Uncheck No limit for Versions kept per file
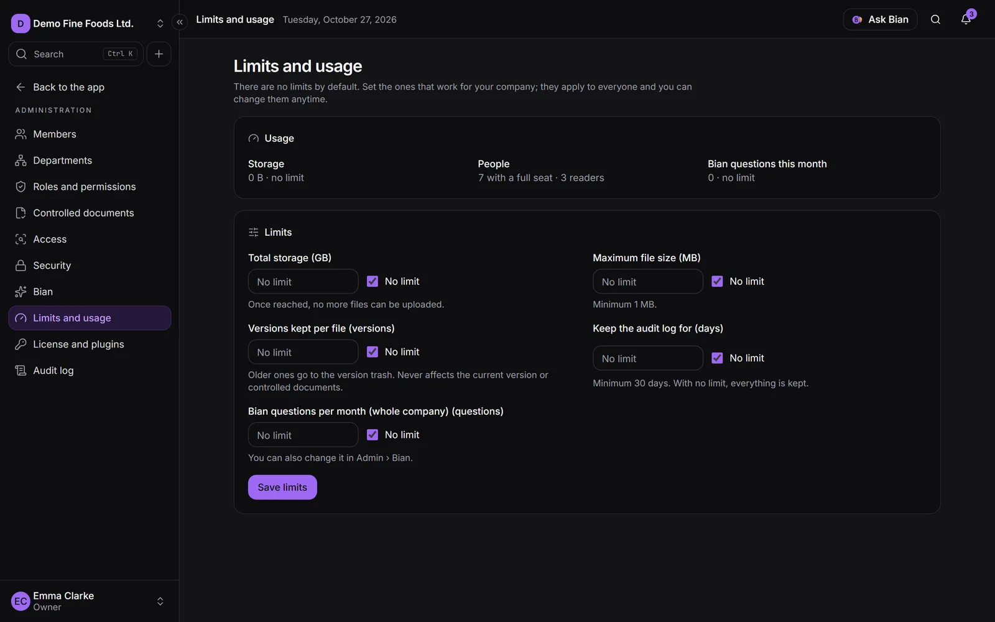Image resolution: width=995 pixels, height=622 pixels. (x=373, y=352)
